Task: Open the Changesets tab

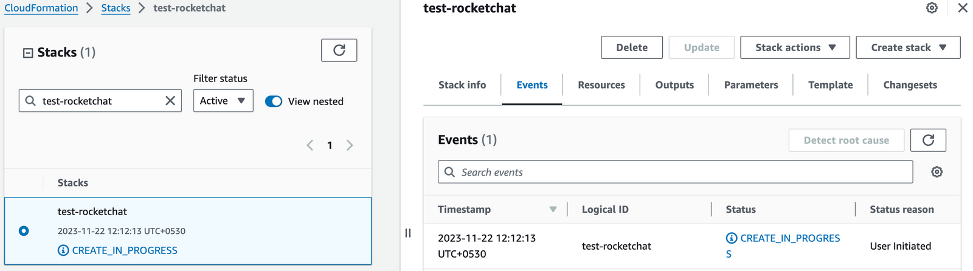Action: tap(910, 85)
